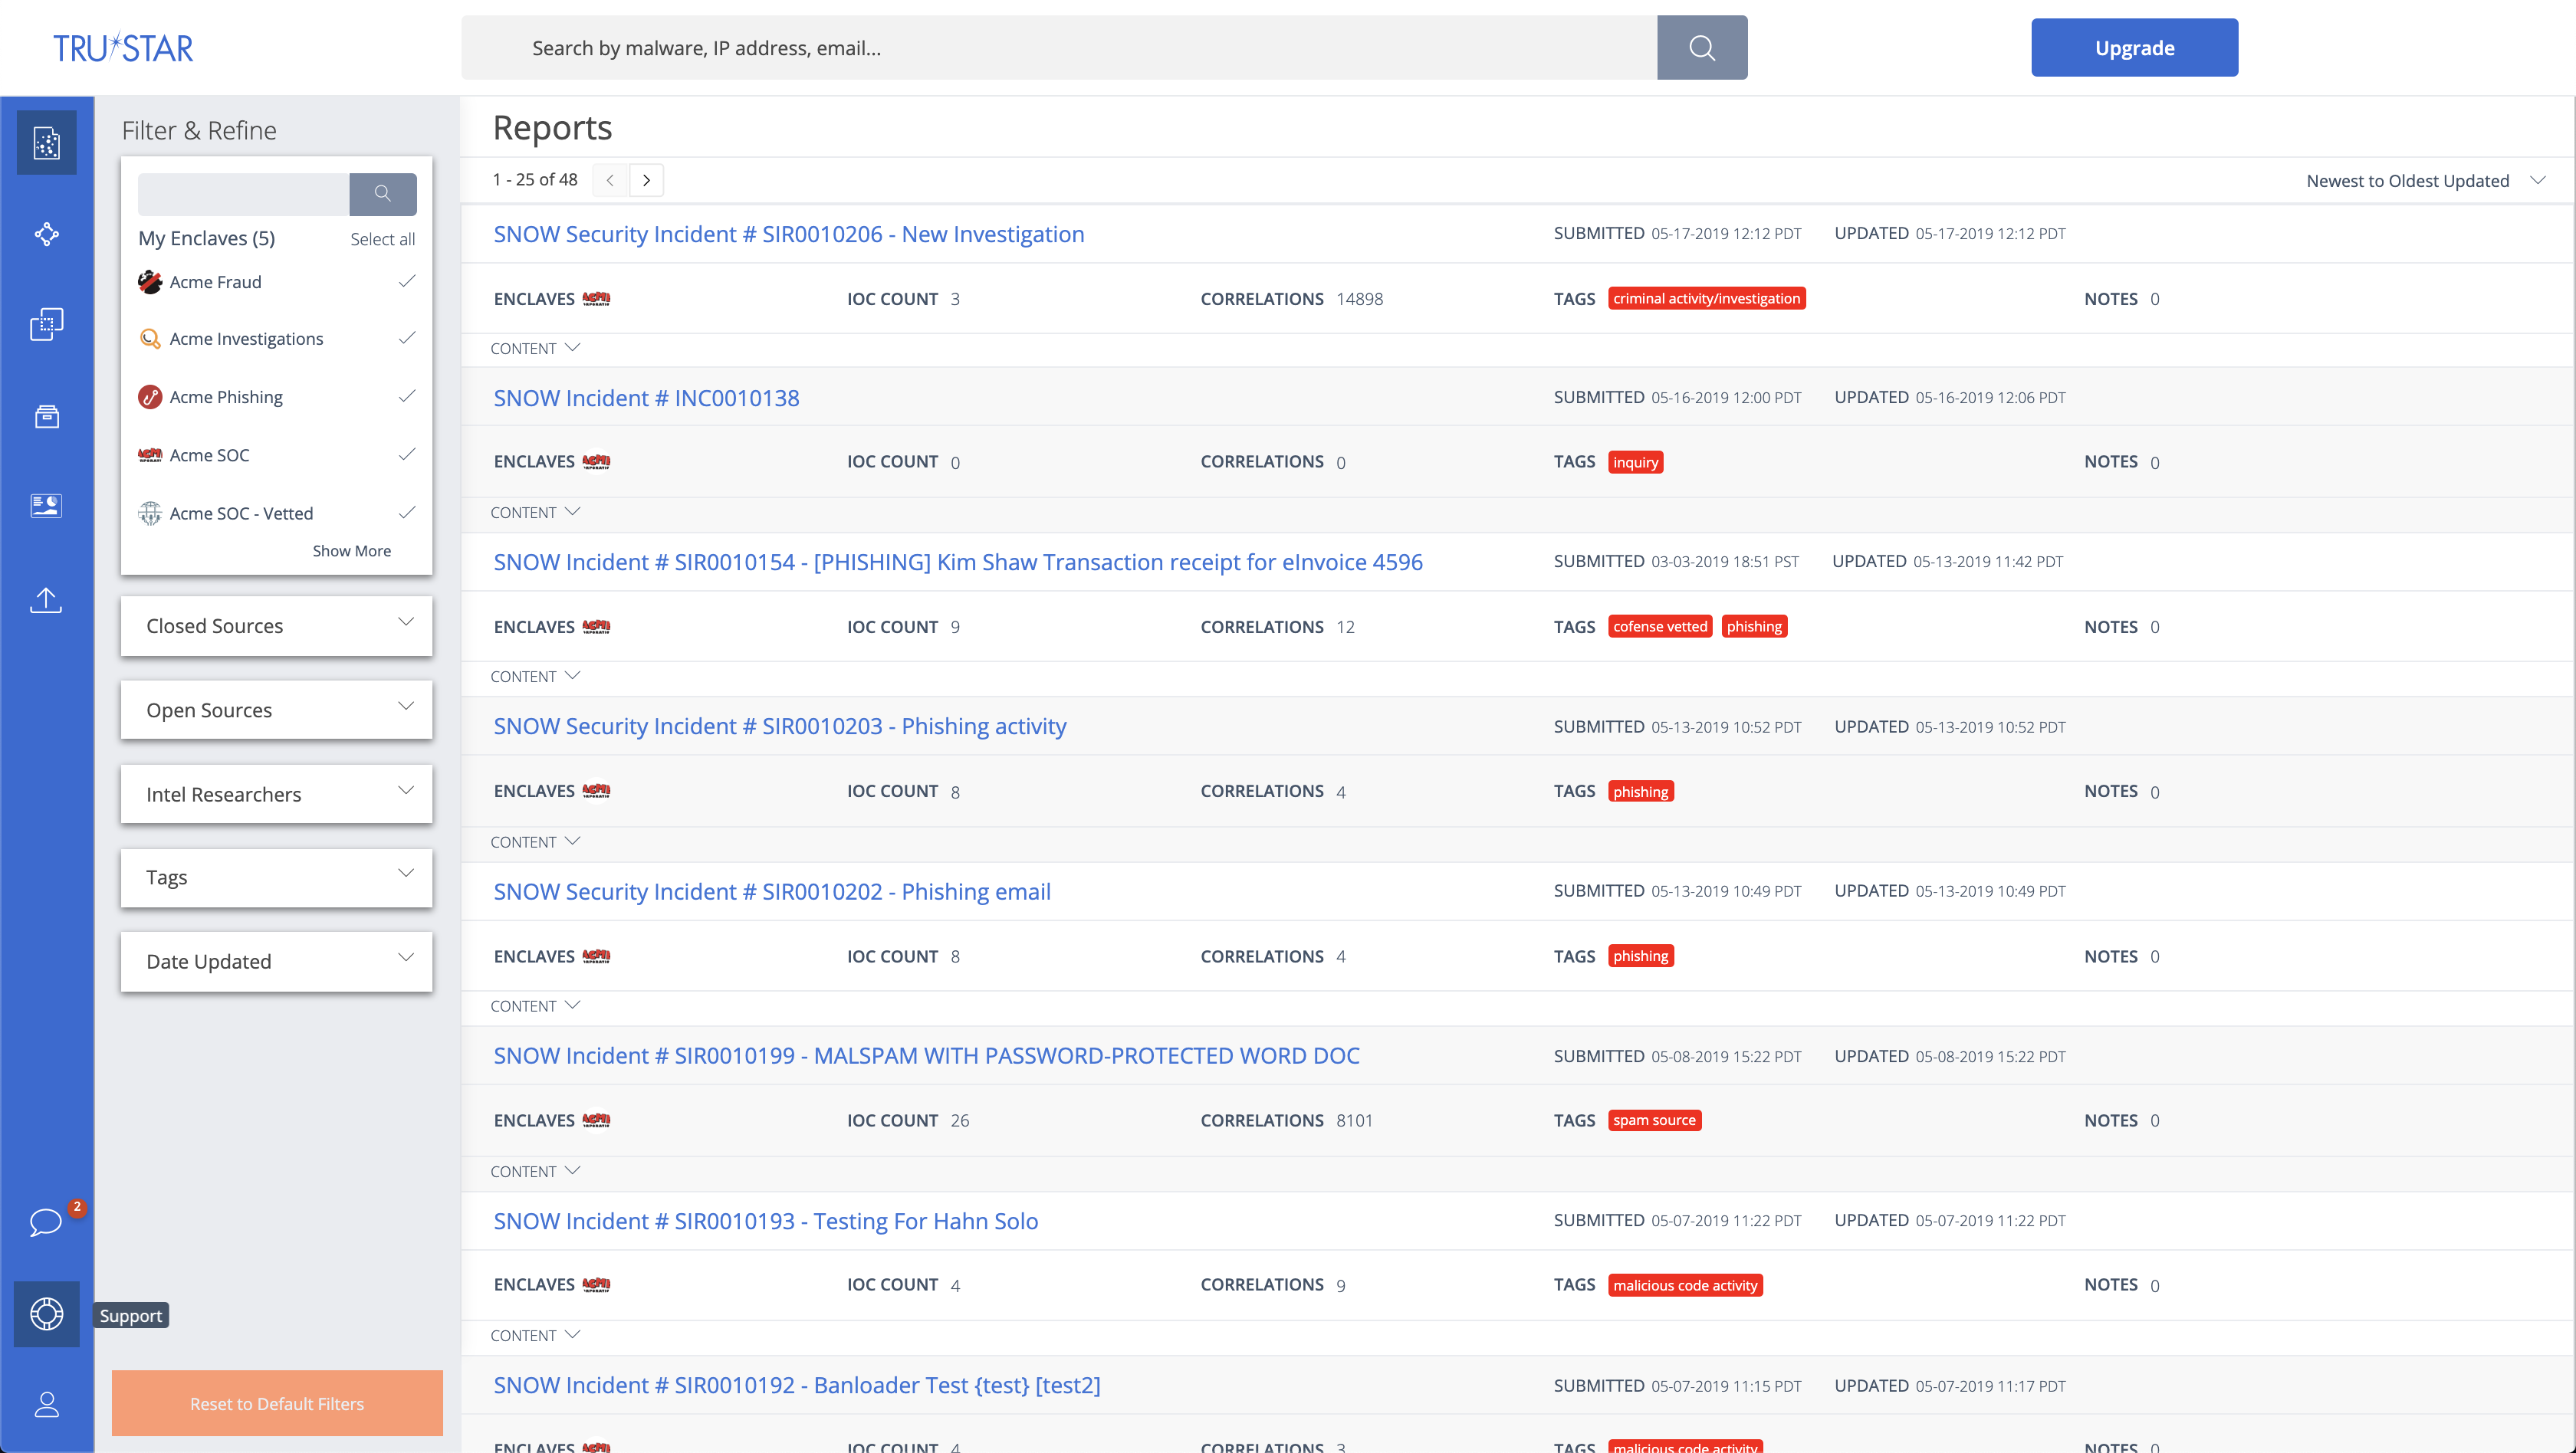
Task: Focus the enclave filter search field
Action: point(243,194)
